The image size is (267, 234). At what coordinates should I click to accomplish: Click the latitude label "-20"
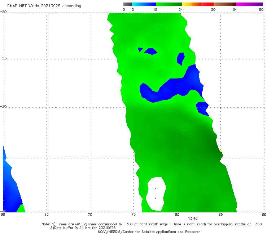click(3, 12)
